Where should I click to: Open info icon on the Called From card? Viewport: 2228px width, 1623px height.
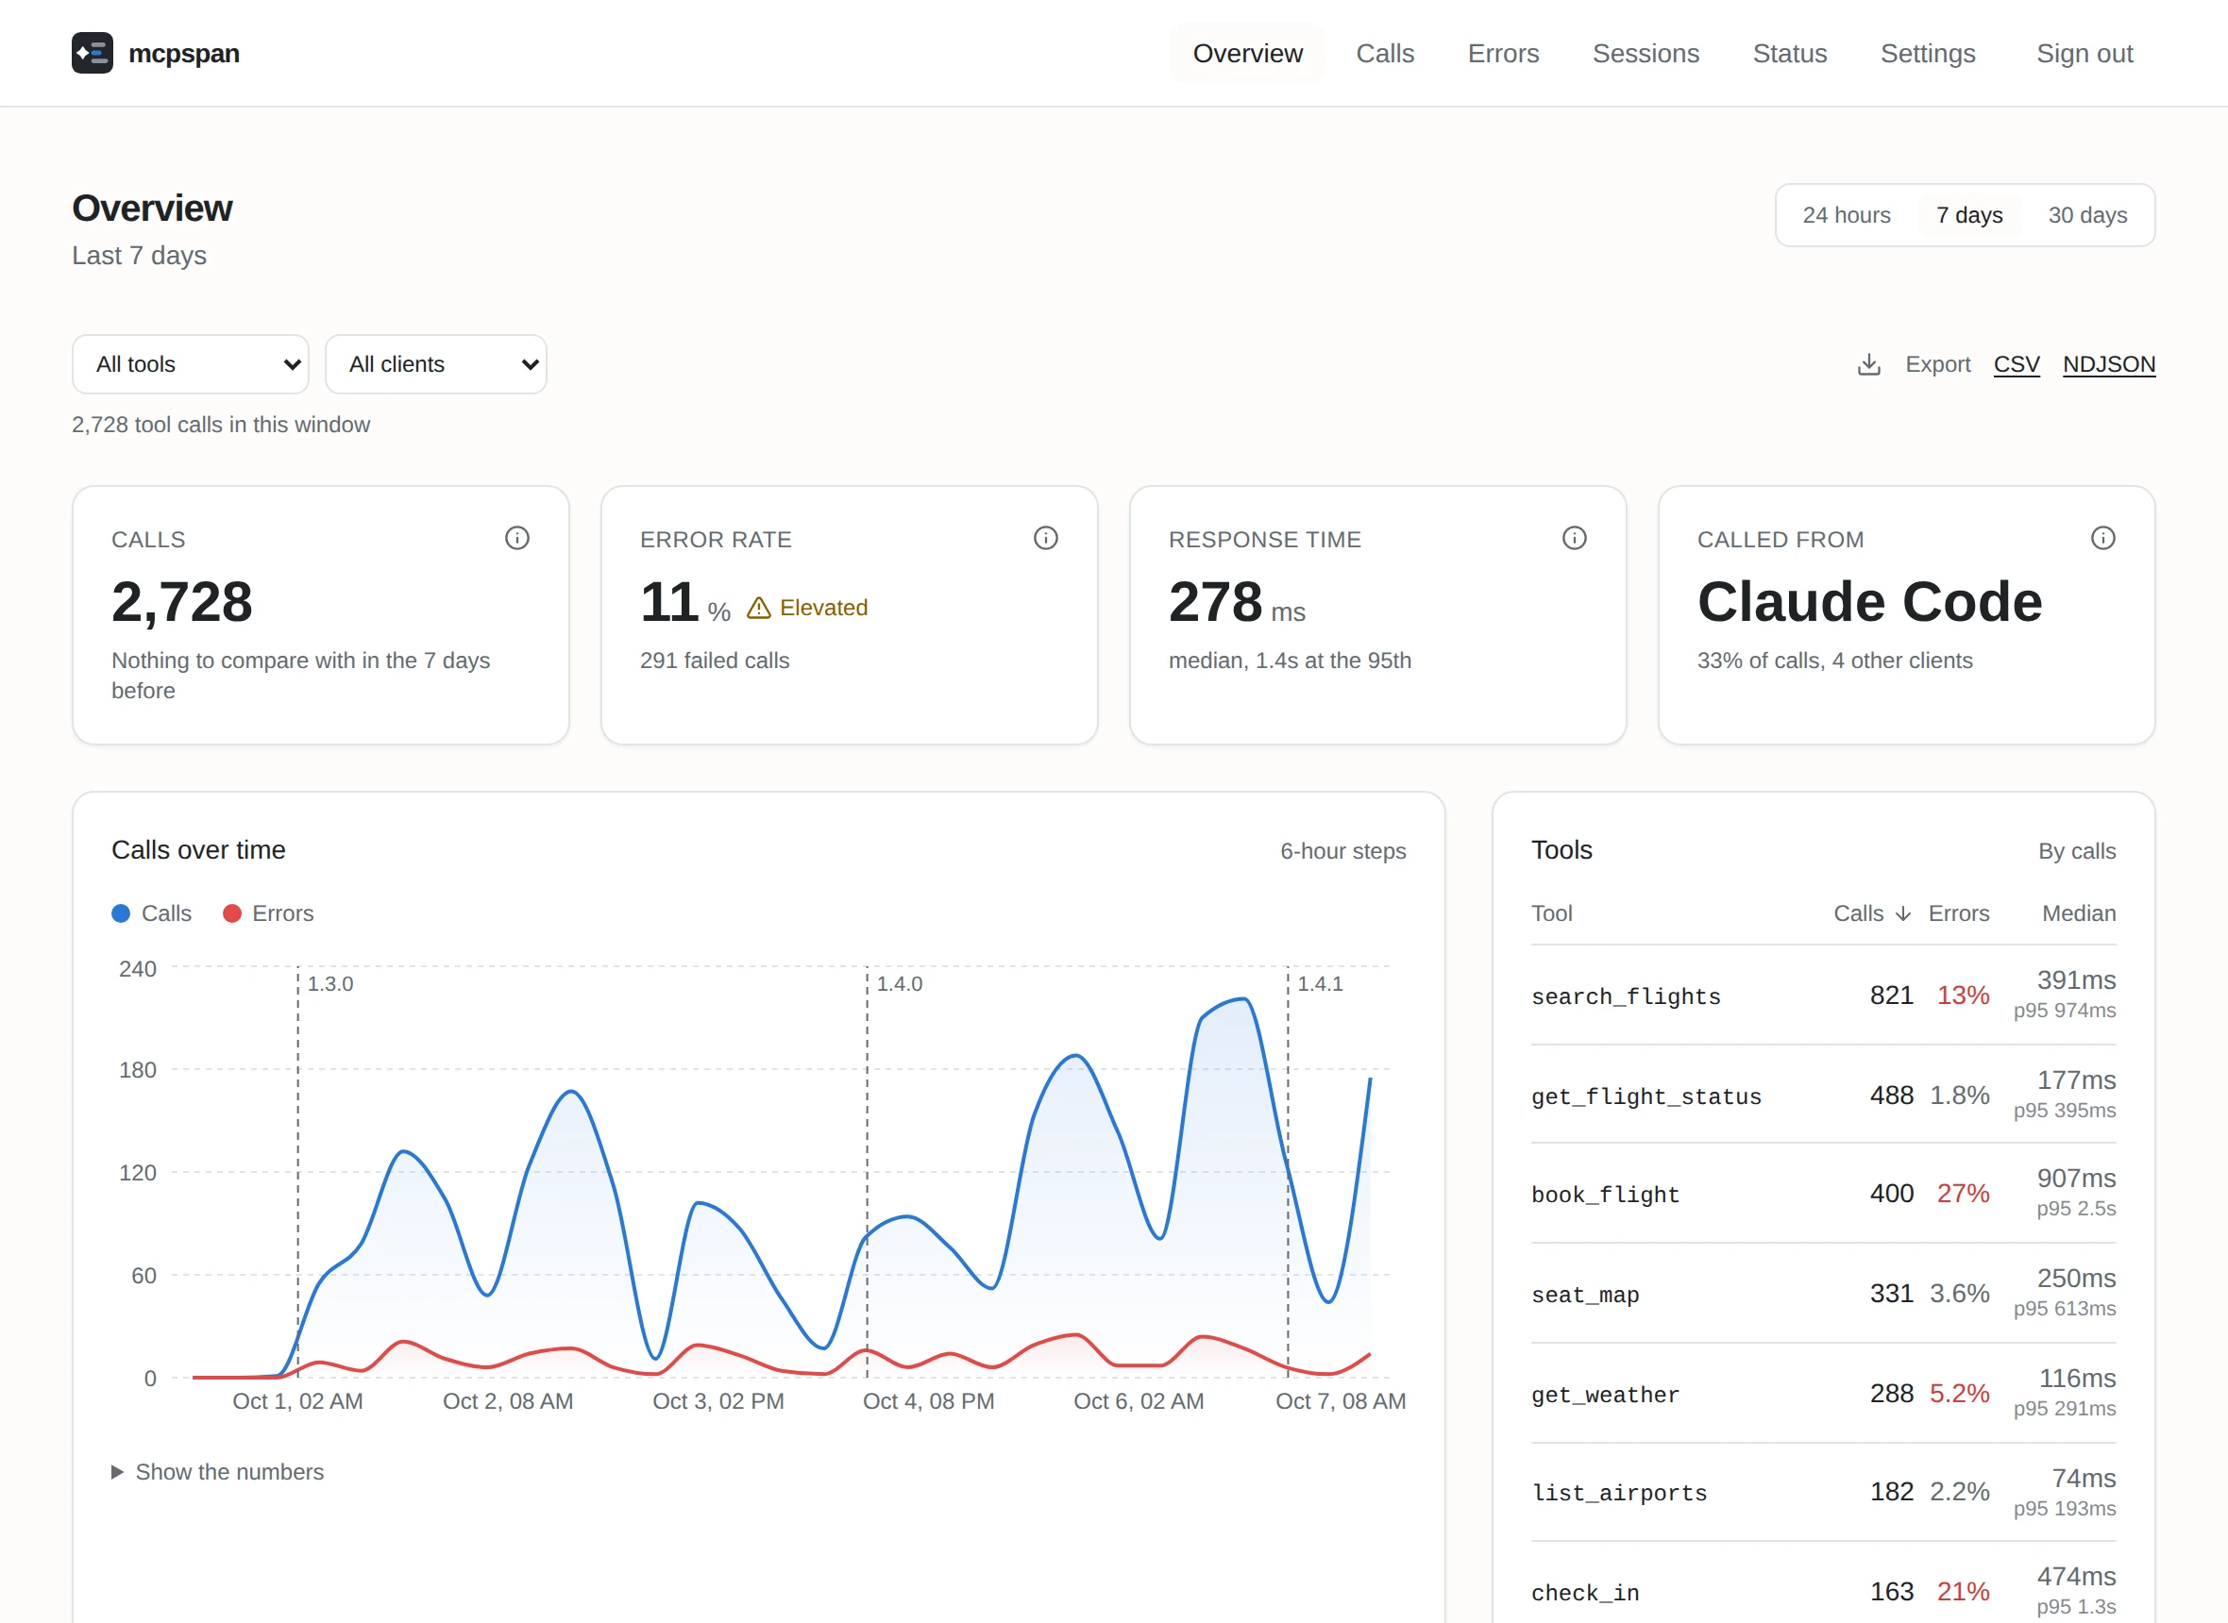point(2103,538)
